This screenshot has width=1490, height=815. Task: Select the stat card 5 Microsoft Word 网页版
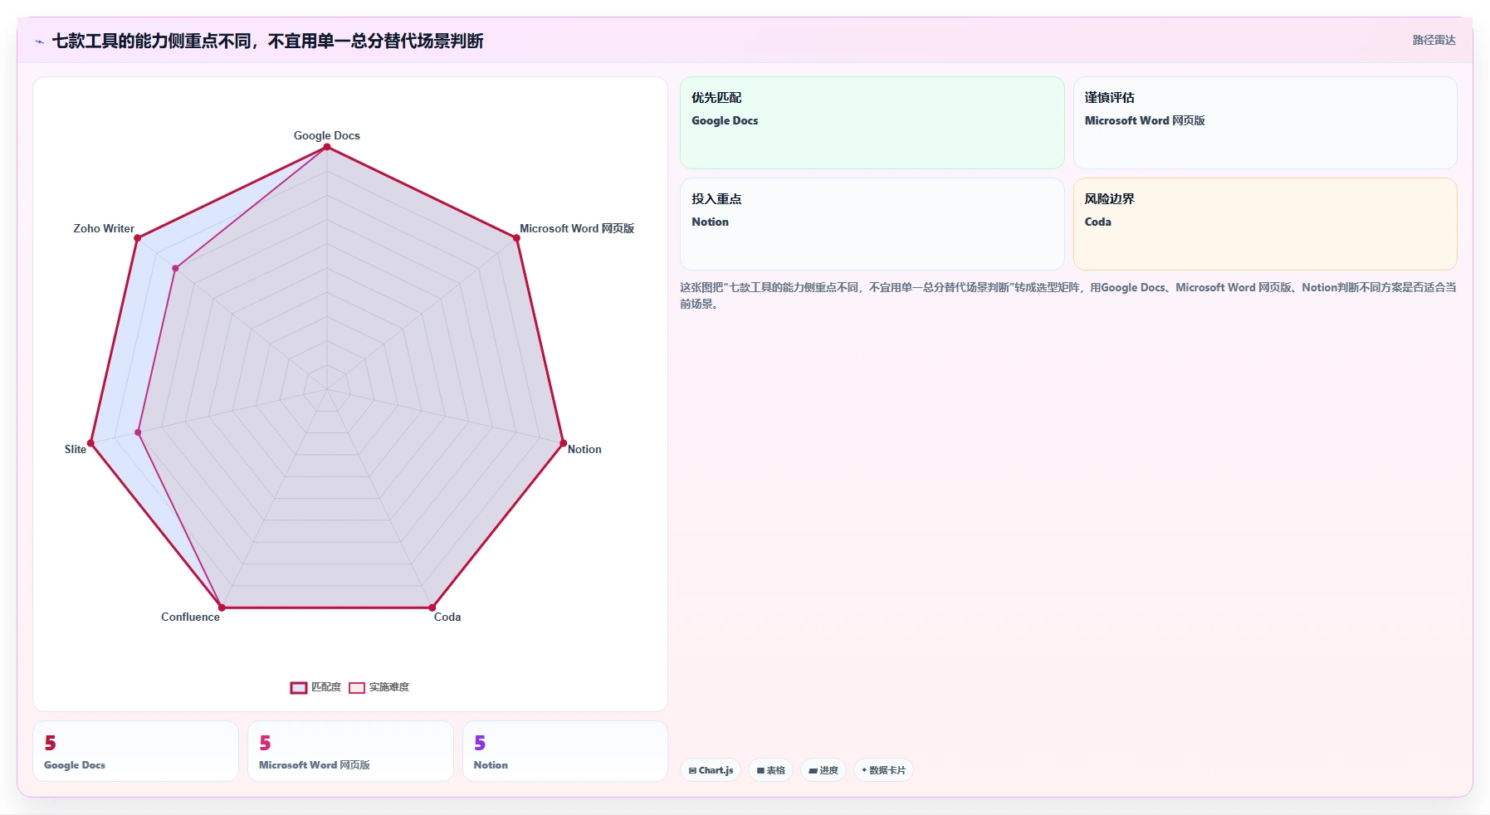[x=350, y=751]
